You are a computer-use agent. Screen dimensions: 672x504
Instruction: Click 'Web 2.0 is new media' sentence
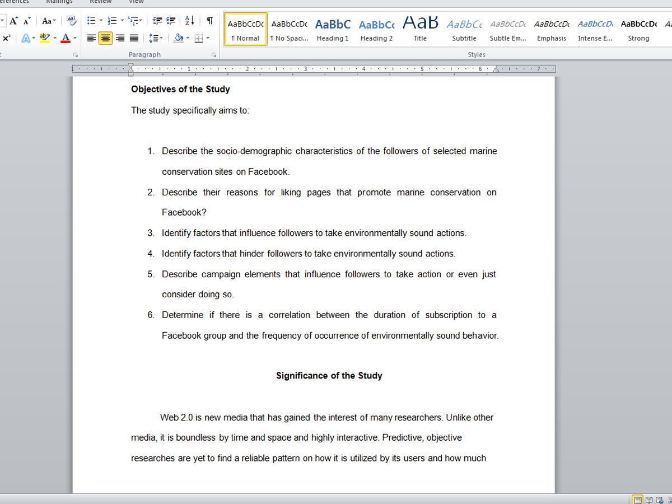coord(302,418)
